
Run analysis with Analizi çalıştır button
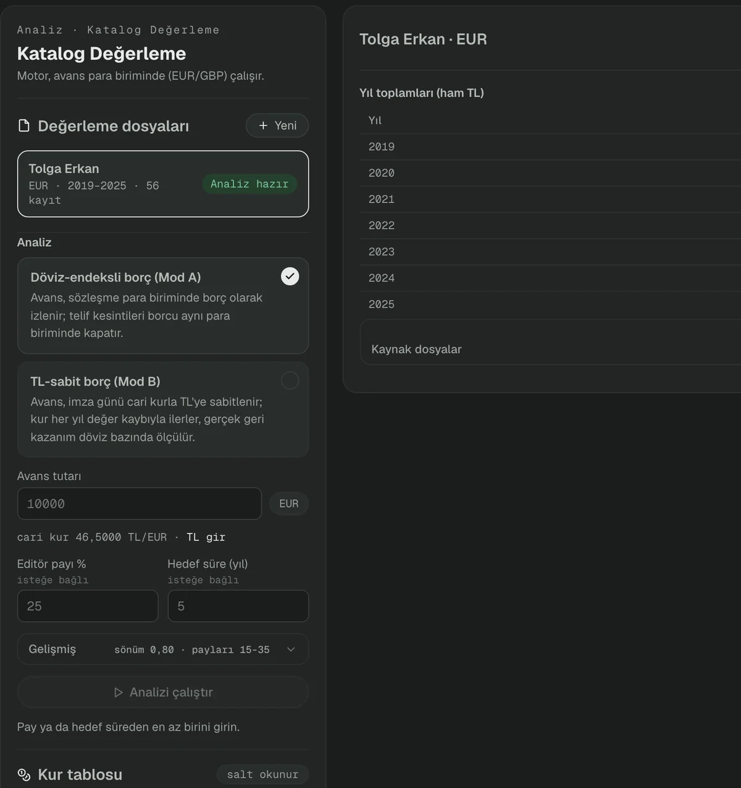[163, 692]
